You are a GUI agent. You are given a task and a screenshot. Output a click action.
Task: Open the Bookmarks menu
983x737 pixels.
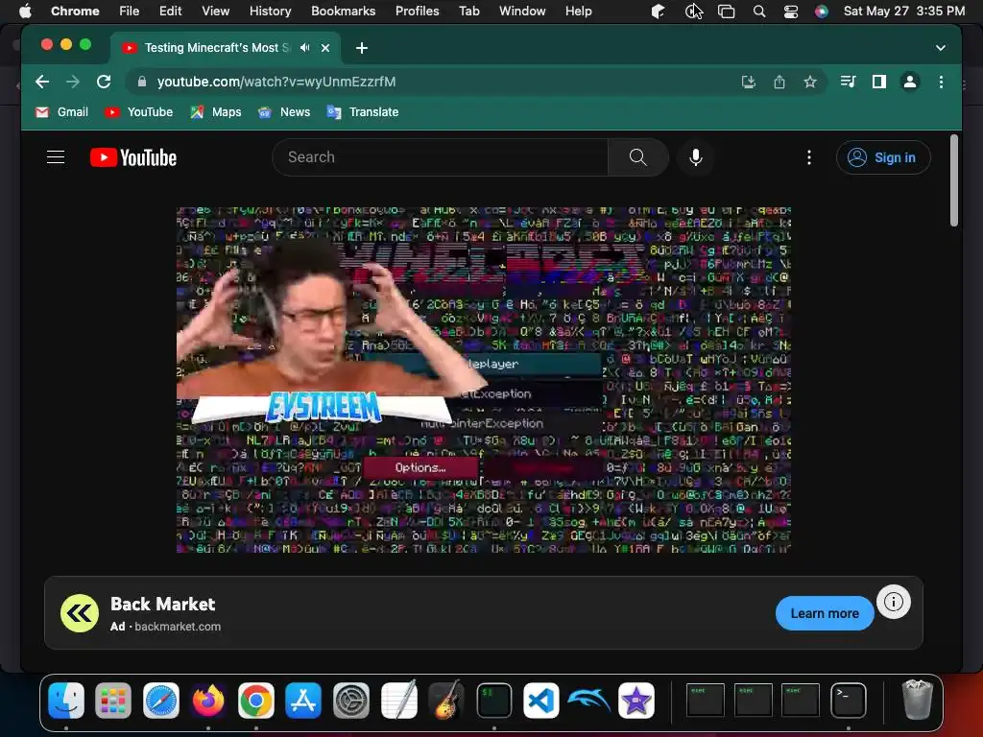(343, 12)
